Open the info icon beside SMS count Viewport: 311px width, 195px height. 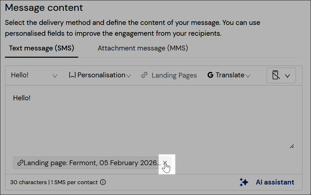[103, 182]
